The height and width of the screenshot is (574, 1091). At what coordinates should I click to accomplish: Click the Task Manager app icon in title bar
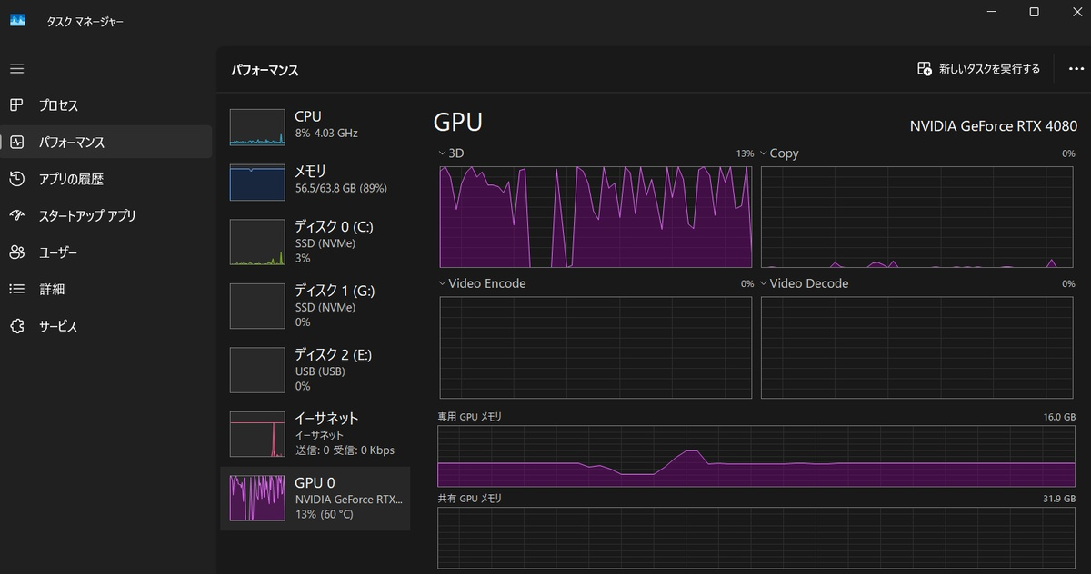[x=17, y=20]
